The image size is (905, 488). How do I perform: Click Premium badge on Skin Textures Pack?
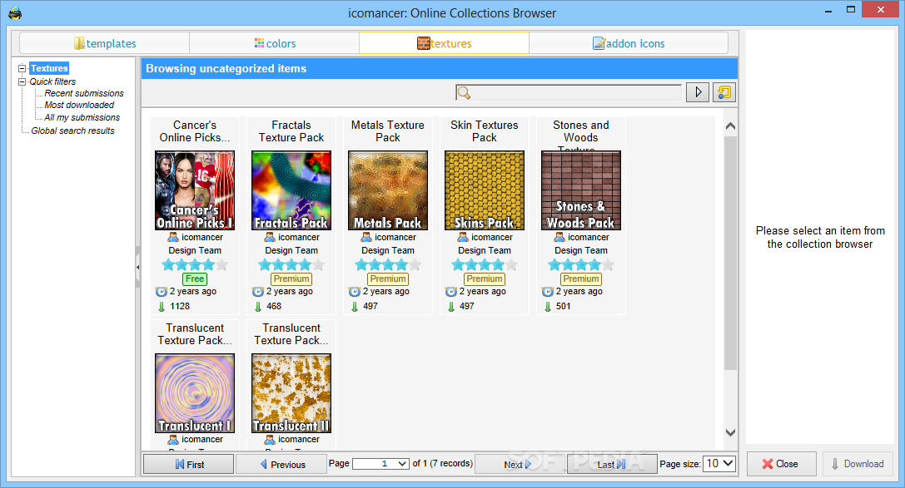[x=485, y=279]
